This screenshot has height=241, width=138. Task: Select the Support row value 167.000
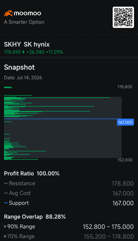[x=123, y=203]
